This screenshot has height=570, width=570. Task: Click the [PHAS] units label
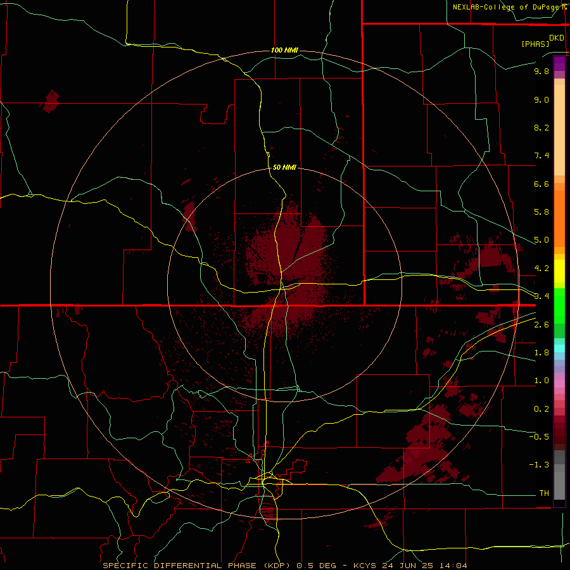(535, 44)
